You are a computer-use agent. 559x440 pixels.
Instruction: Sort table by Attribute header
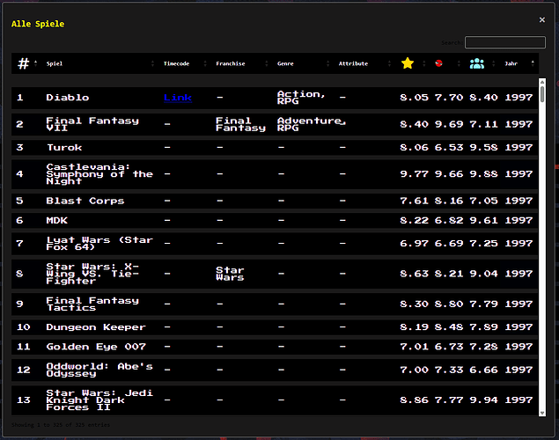click(x=353, y=63)
